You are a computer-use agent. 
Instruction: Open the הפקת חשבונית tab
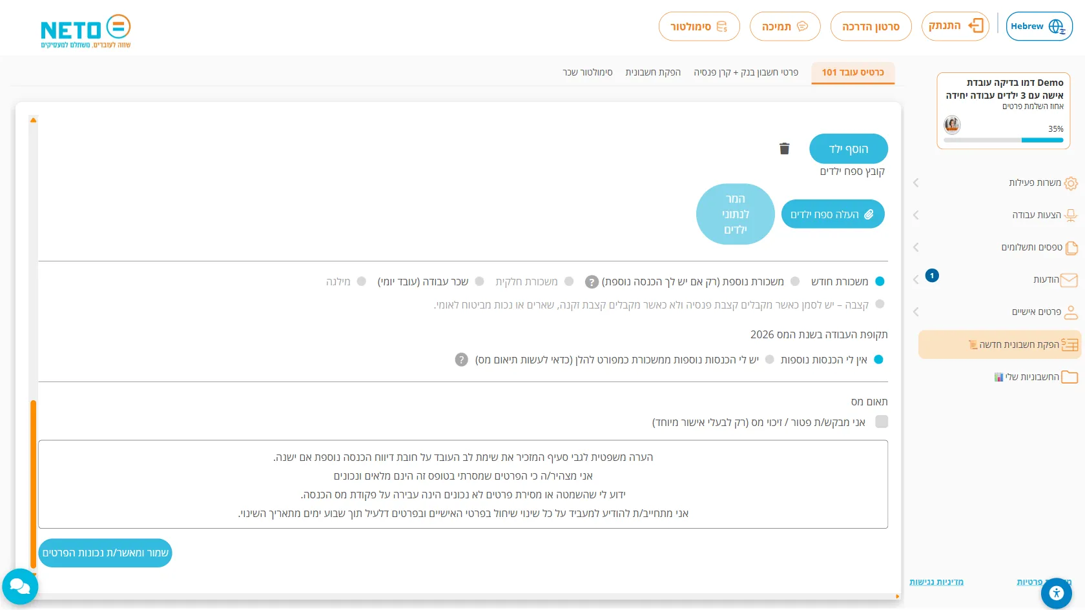[653, 72]
